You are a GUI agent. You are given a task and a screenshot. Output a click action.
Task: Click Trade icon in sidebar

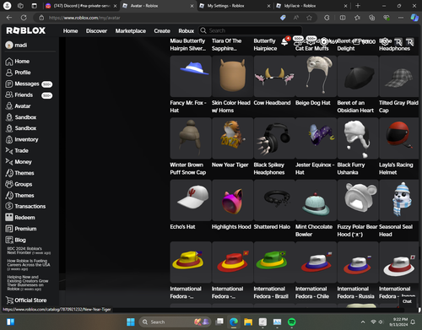point(9,151)
